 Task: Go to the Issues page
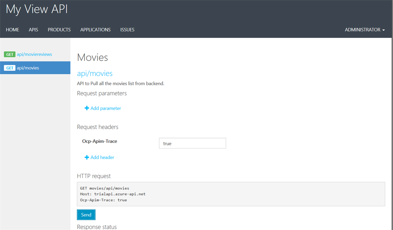coord(127,30)
